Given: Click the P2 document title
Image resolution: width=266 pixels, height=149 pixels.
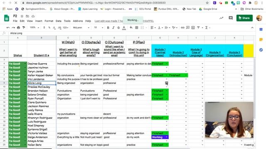Looking at the screenshot, I should pyautogui.click(x=15, y=16).
